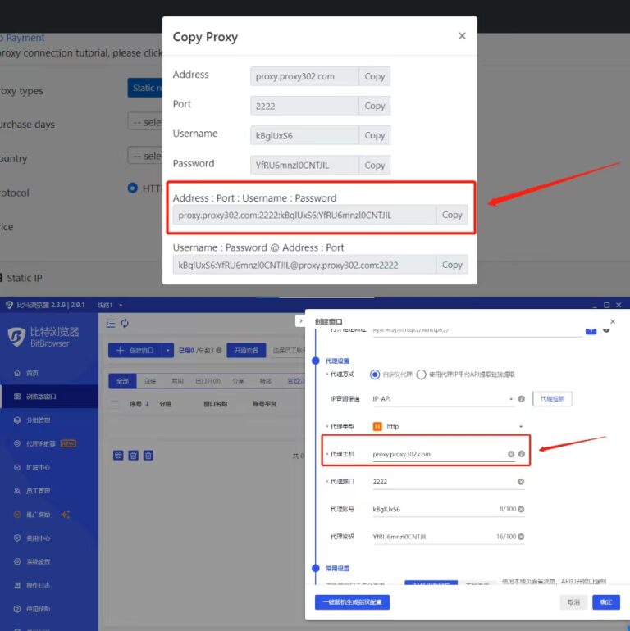Clear the proxy password field using its X icon
Viewport: 630px width, 631px height.
click(521, 537)
